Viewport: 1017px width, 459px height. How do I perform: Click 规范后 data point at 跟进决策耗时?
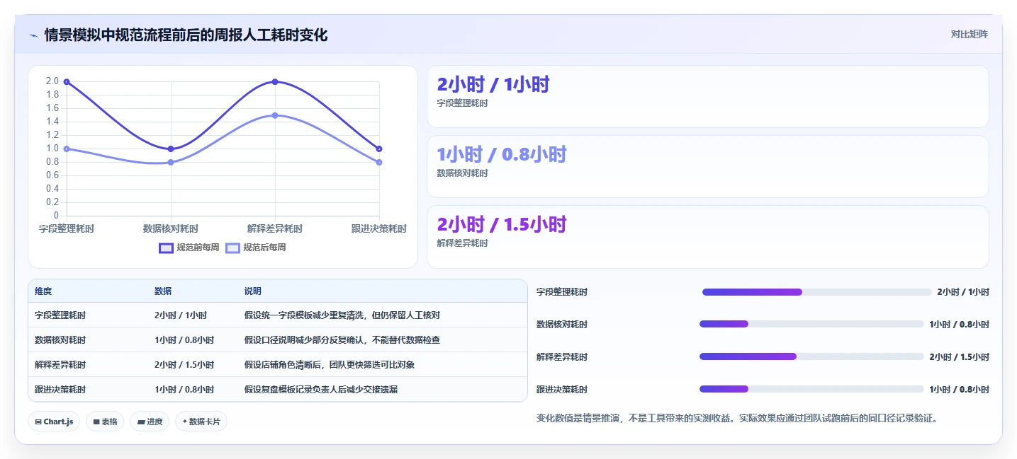tap(379, 162)
